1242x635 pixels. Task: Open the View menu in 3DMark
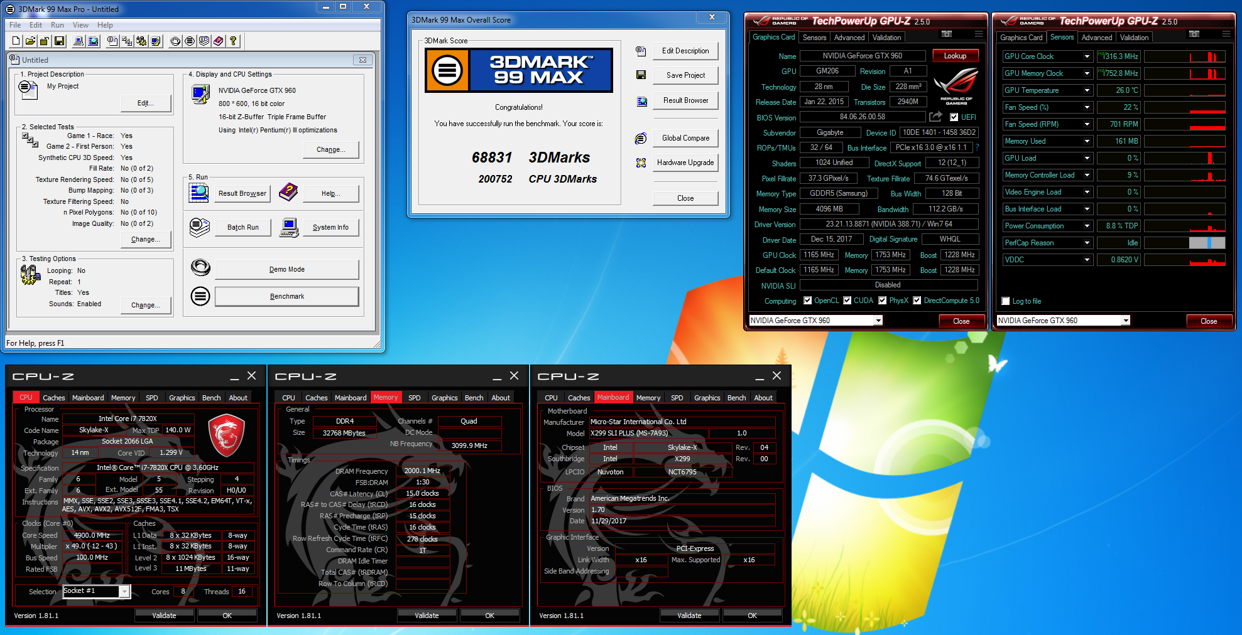(x=80, y=25)
